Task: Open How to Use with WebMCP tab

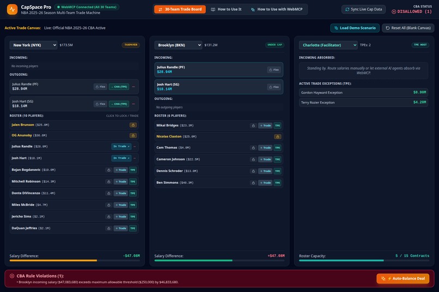Action: coord(277,9)
